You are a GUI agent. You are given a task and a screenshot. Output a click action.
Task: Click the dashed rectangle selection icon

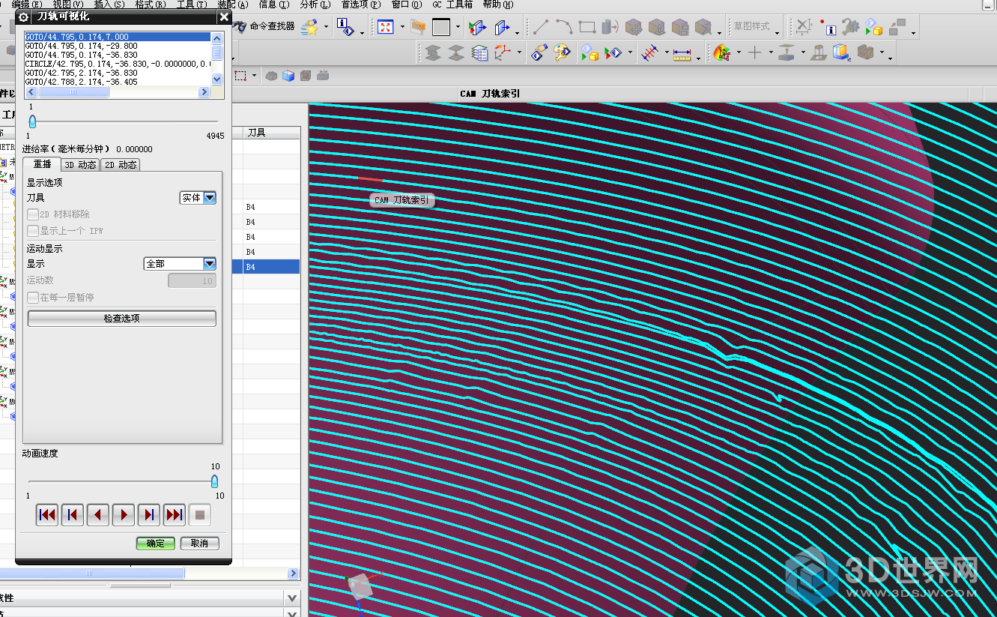click(240, 76)
